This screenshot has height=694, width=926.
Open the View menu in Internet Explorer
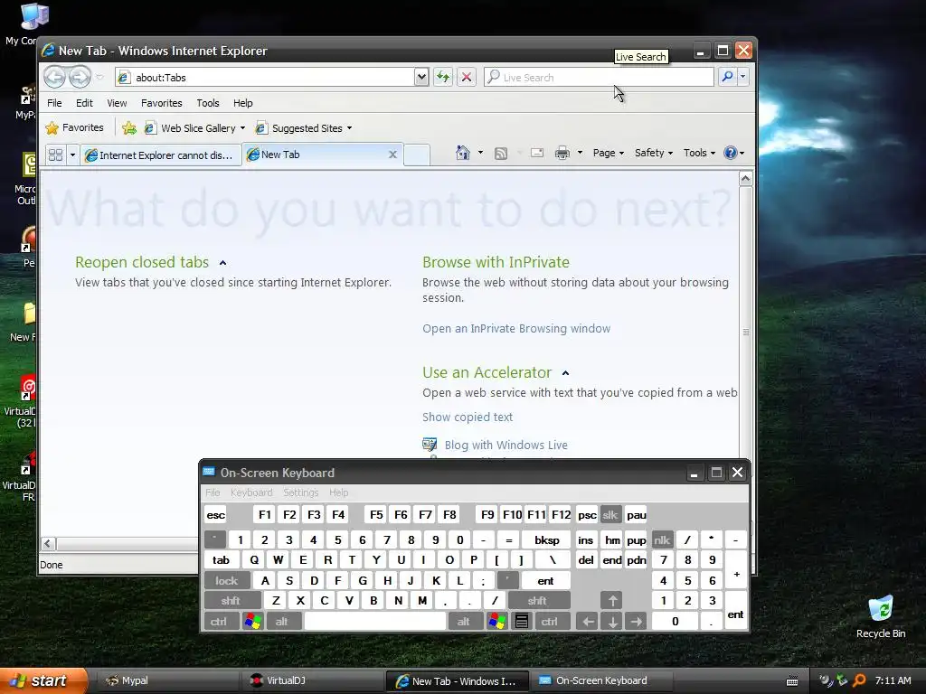[117, 103]
